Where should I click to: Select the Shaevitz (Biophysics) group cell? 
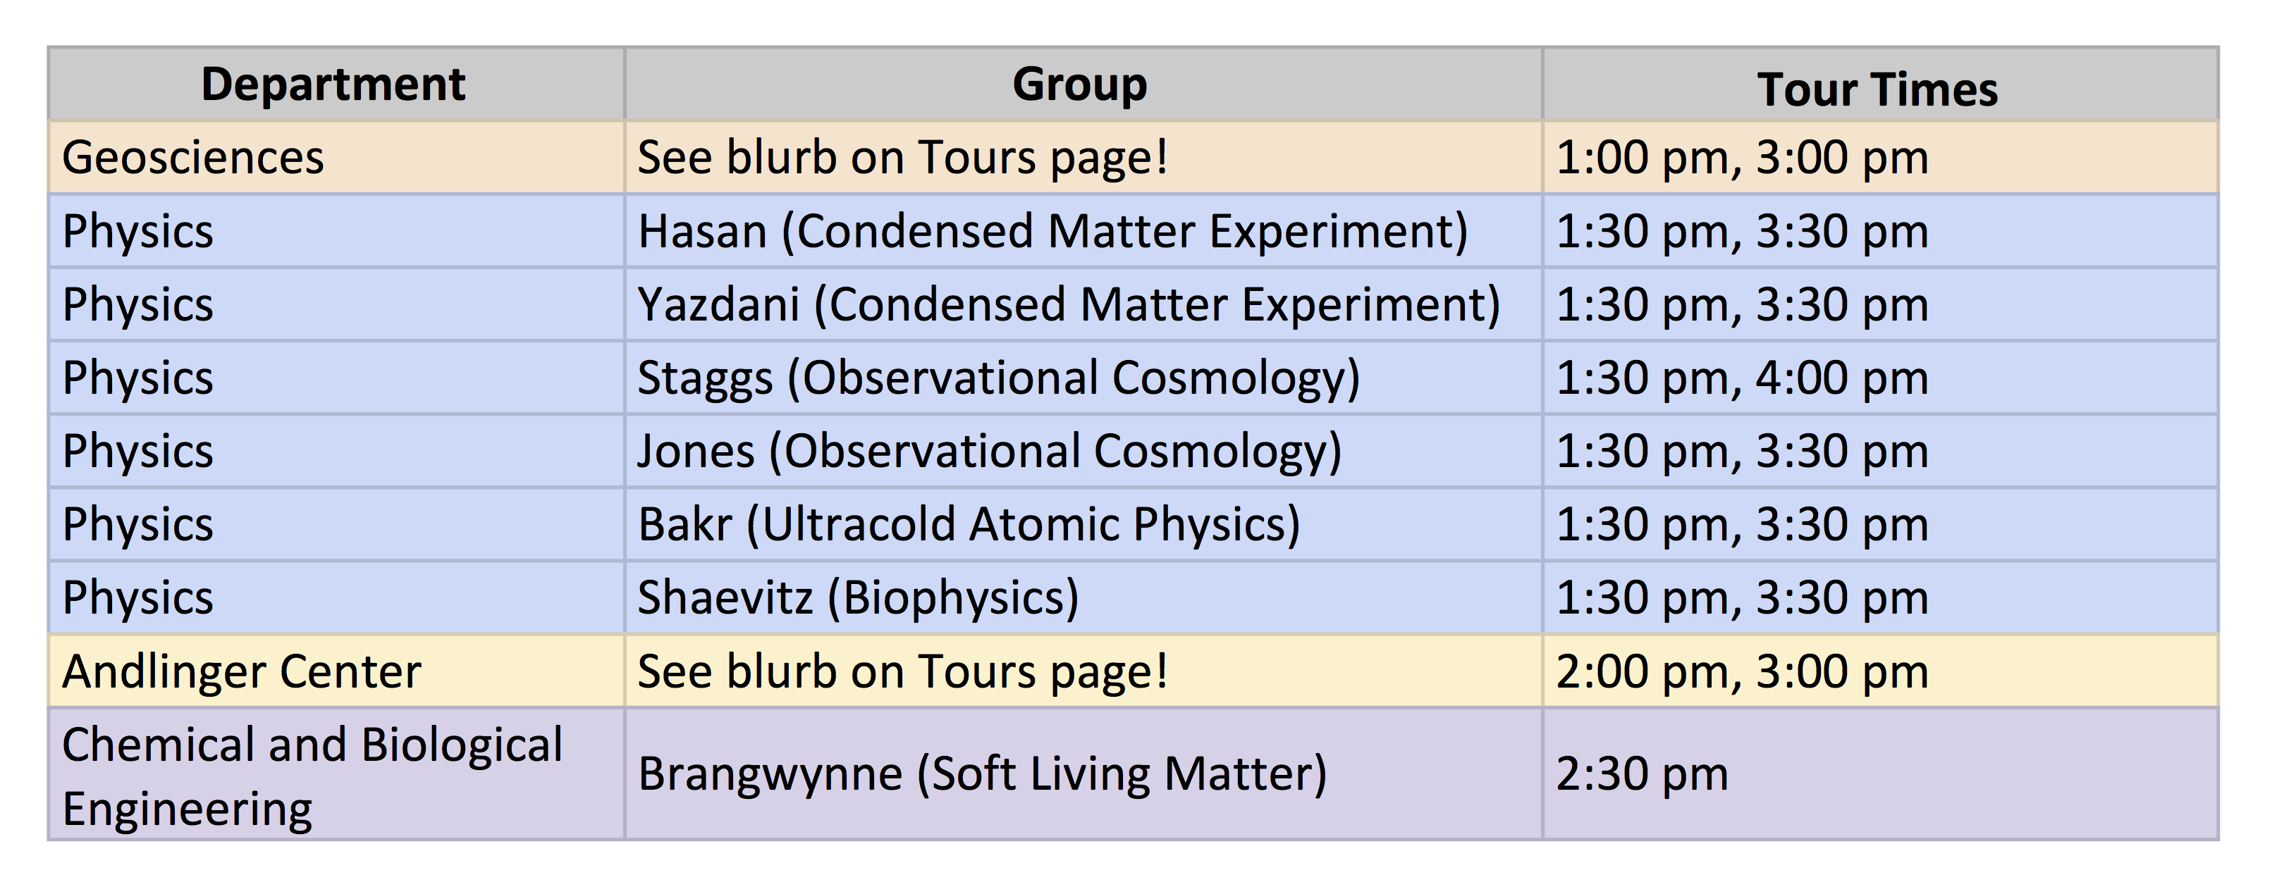pos(857,598)
